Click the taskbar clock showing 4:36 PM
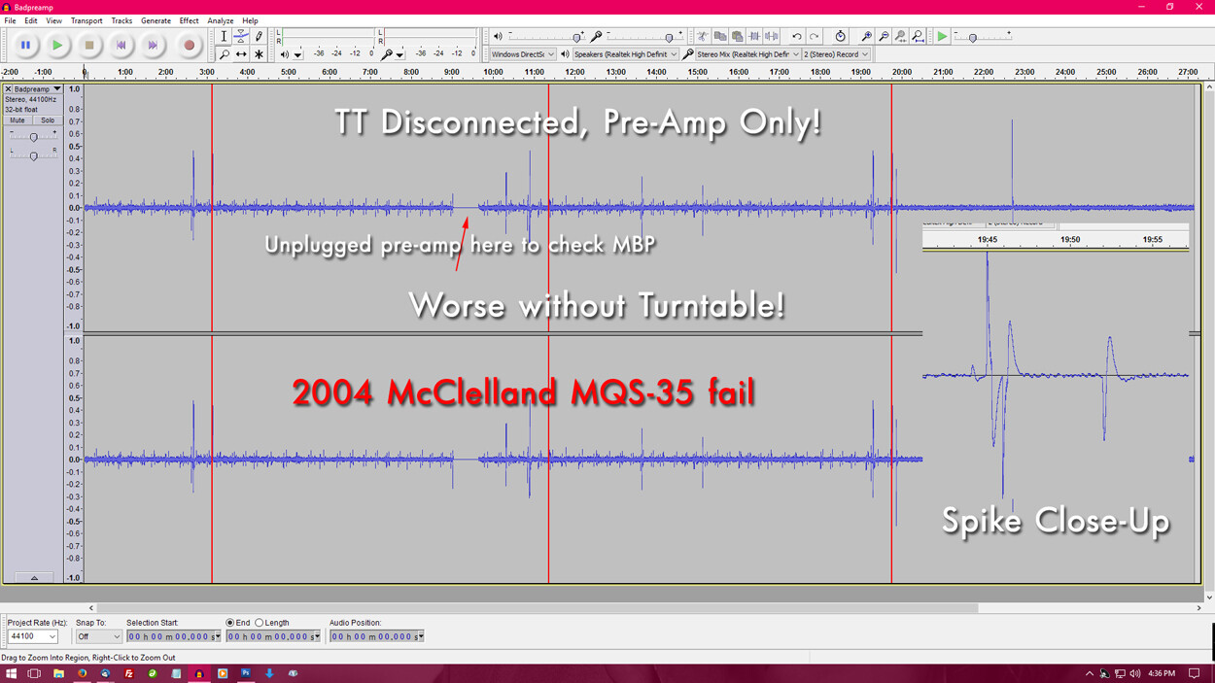The image size is (1215, 683). pyautogui.click(x=1162, y=673)
